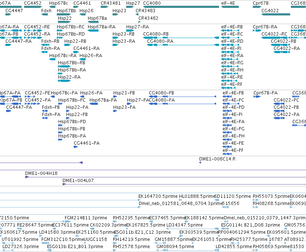Select EST LD42855.5prime
The image size is (306, 252).
234,246
